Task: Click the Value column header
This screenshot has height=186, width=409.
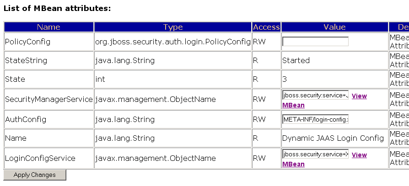Action: (334, 27)
